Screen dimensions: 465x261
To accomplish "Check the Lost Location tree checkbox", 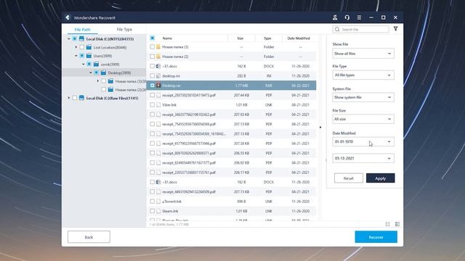I will click(82, 47).
